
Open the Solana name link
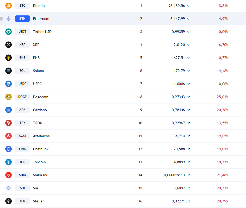tap(38, 71)
